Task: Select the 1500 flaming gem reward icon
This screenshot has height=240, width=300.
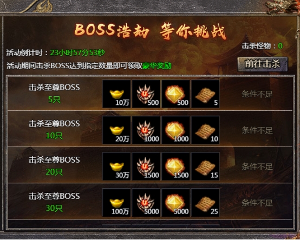Action: 176,166
